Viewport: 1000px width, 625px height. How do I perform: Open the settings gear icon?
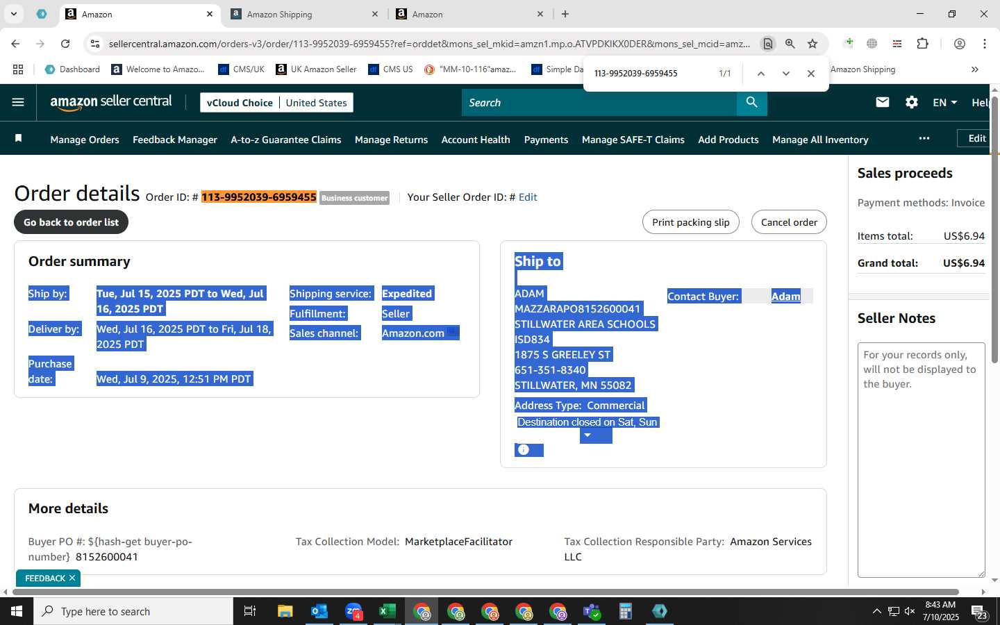click(912, 102)
